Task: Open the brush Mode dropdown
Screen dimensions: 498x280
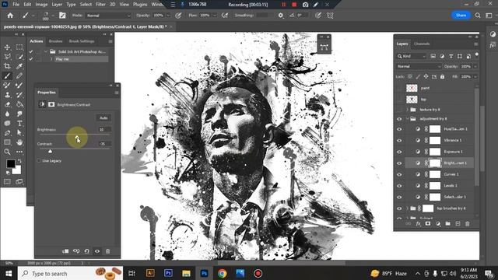Action: pyautogui.click(x=108, y=16)
